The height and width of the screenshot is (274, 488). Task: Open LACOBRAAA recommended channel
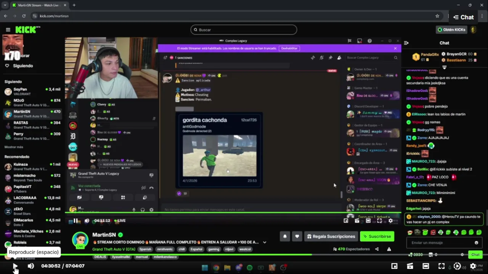(x=32, y=200)
